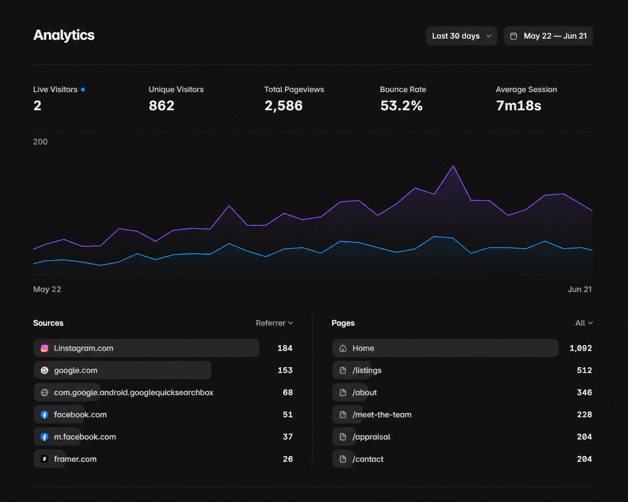Screen dimensions: 628x502
Task: Open the /about page row
Action: click(x=462, y=392)
